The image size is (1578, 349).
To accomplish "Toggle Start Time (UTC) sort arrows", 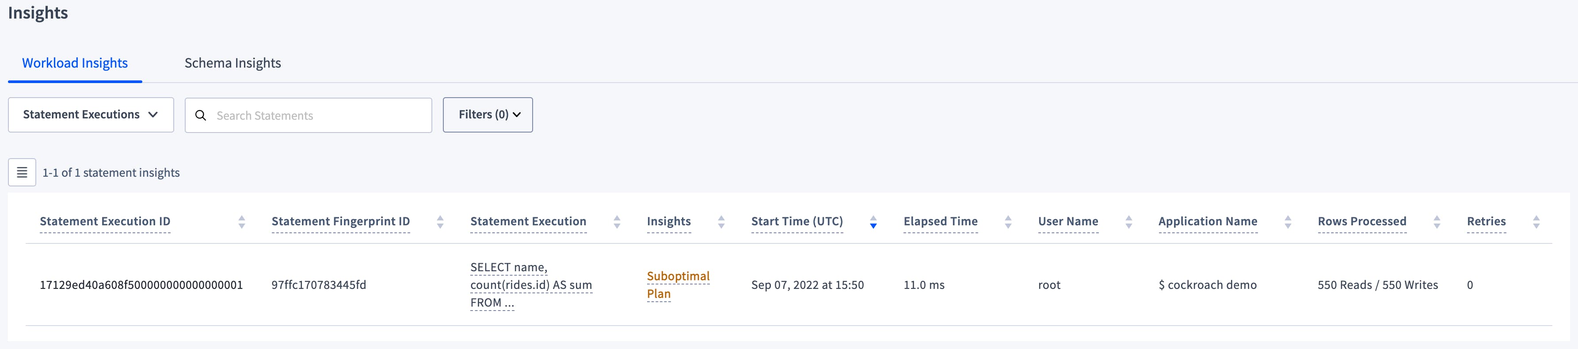I will [873, 222].
